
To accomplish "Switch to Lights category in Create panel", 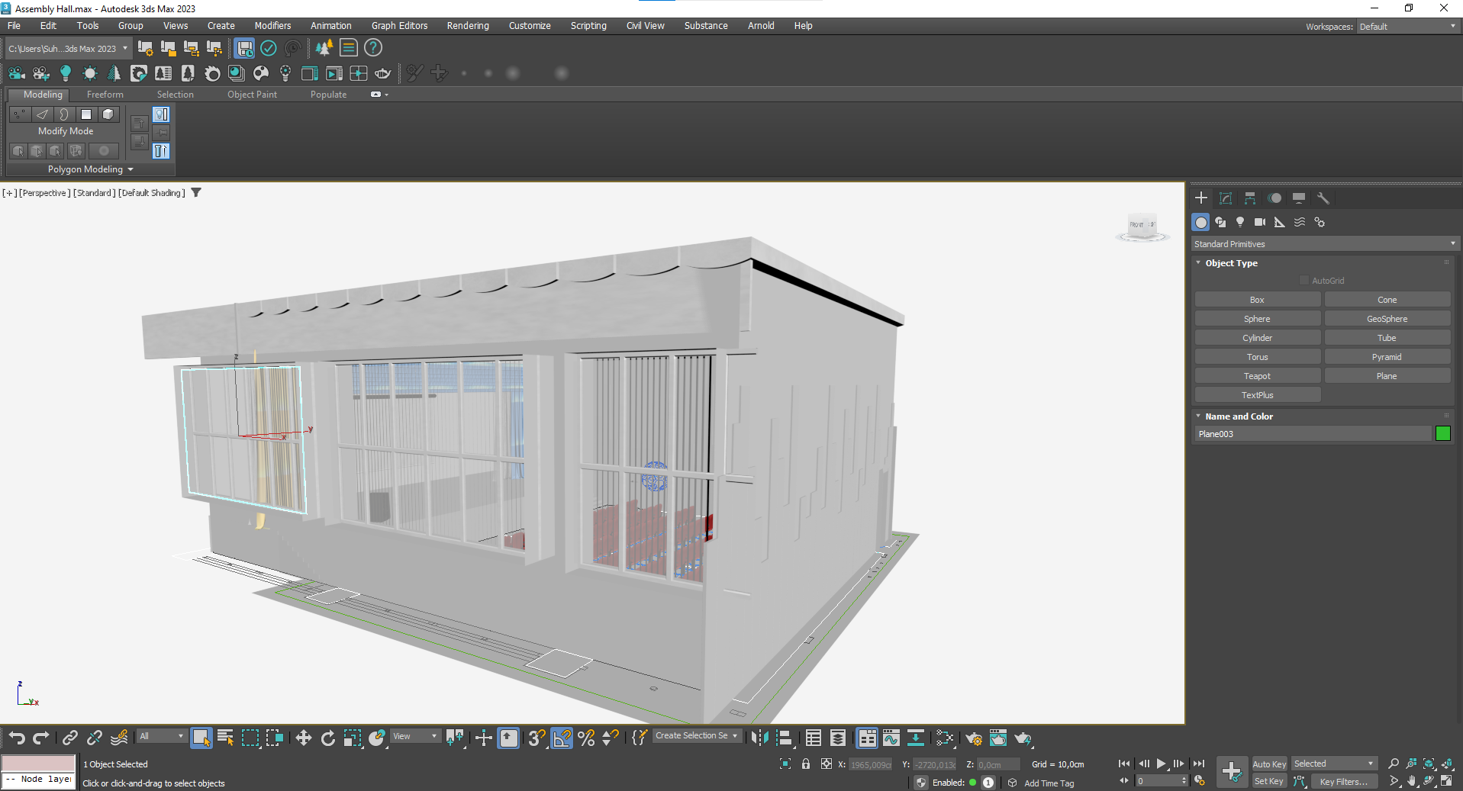I will click(1240, 222).
